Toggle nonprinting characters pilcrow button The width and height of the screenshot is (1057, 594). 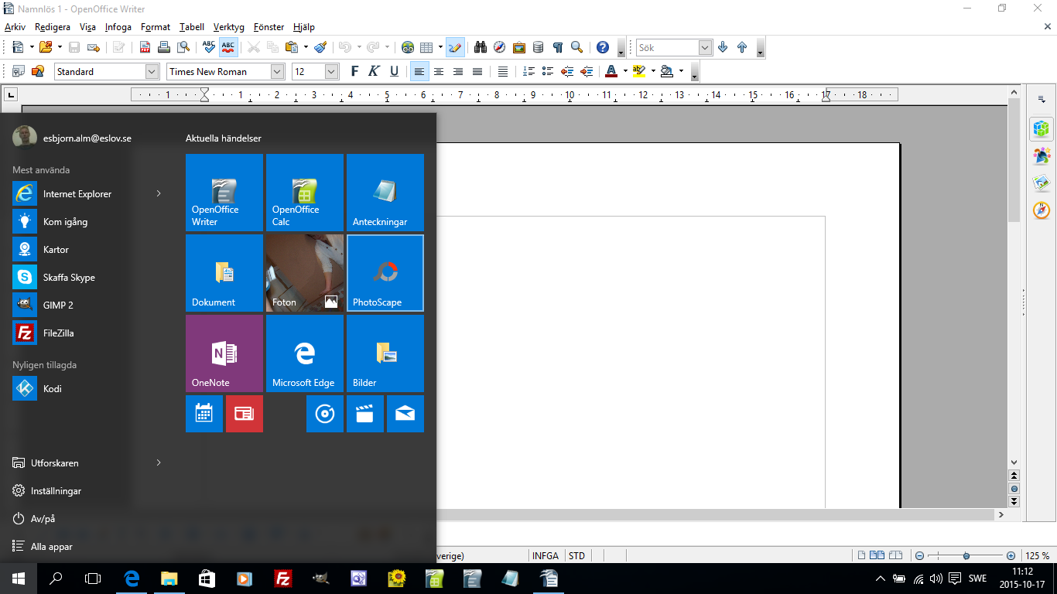[558, 47]
